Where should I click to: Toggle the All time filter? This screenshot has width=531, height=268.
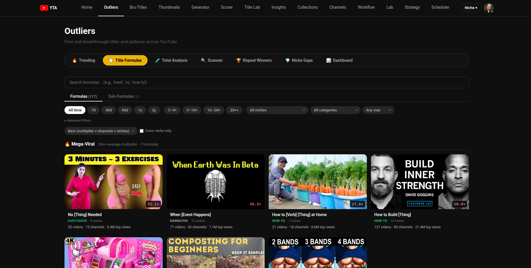(x=75, y=110)
